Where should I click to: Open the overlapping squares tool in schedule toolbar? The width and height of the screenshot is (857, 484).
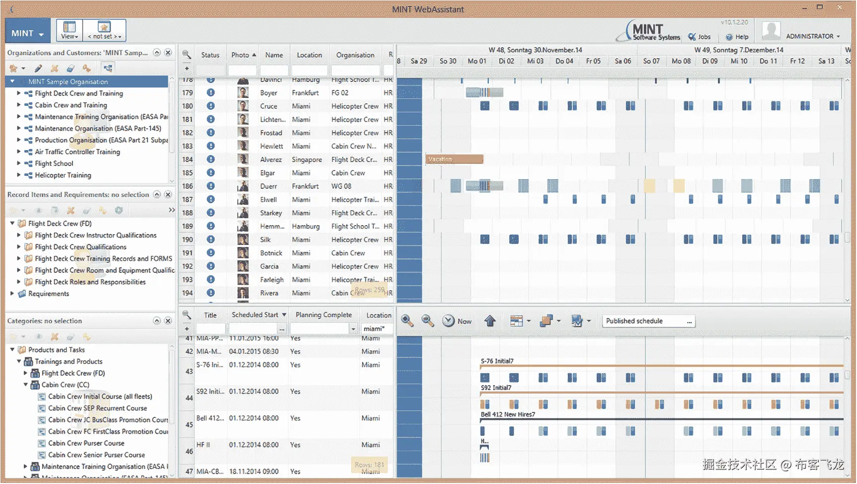tap(550, 321)
